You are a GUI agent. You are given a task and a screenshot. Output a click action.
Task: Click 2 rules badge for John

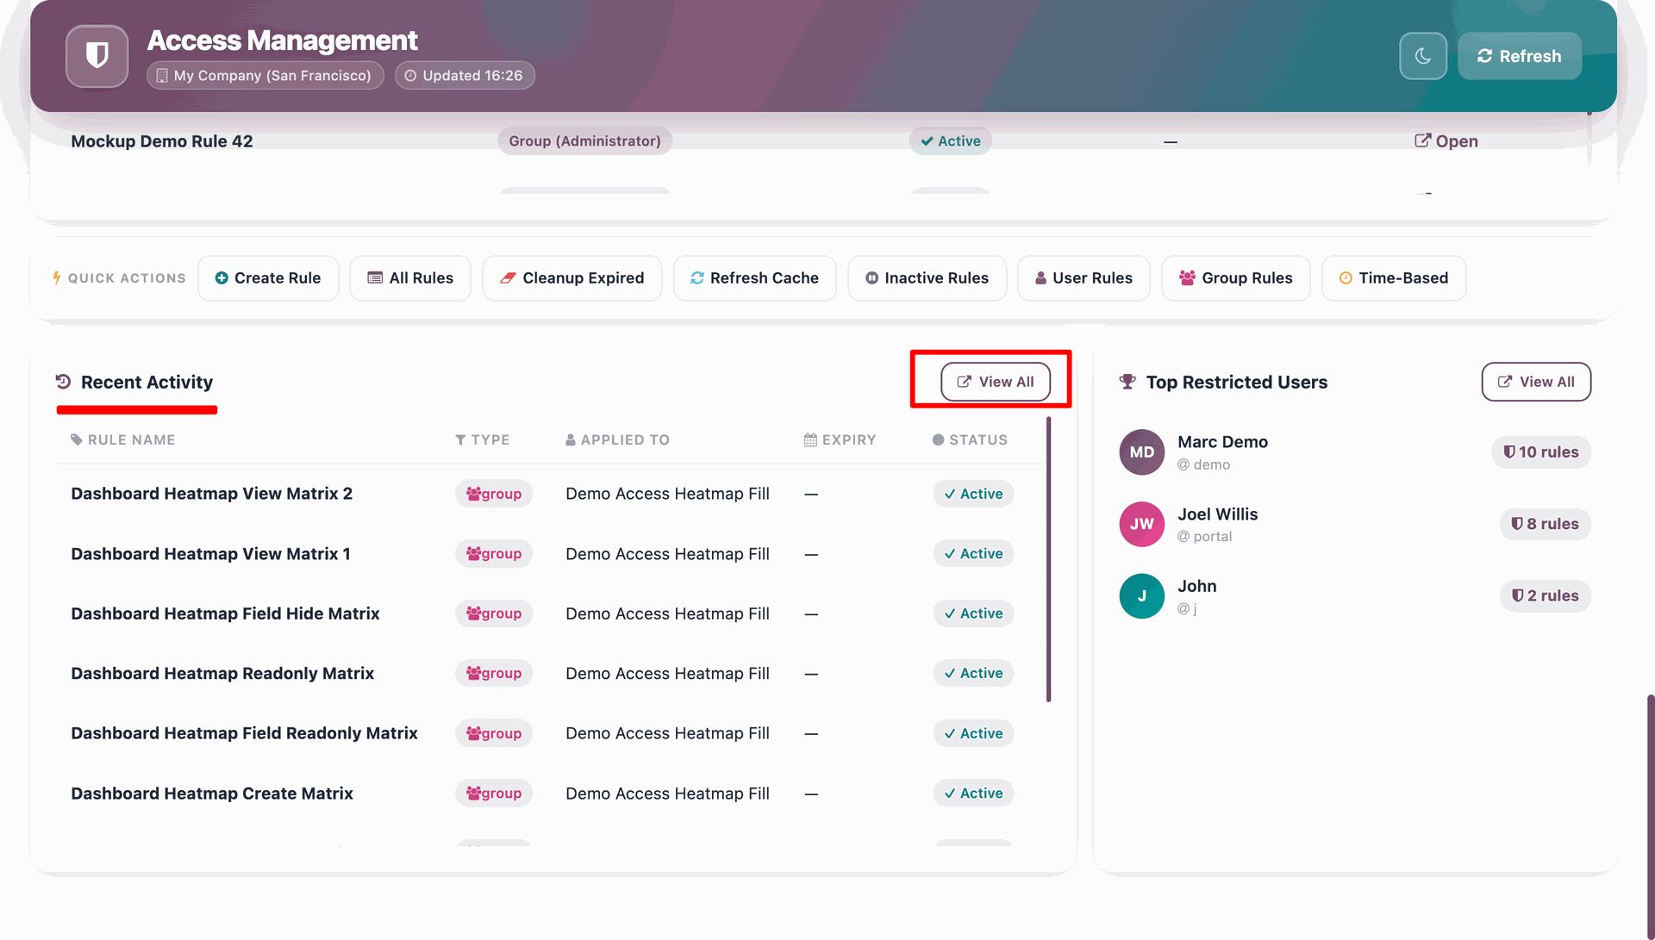click(1546, 596)
